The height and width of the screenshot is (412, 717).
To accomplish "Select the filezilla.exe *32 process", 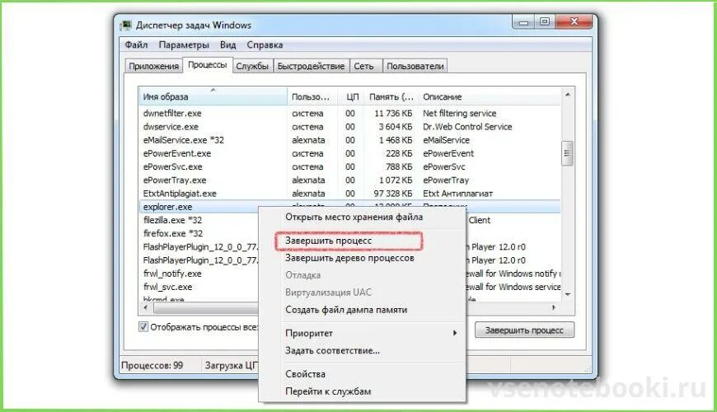I will (x=172, y=220).
